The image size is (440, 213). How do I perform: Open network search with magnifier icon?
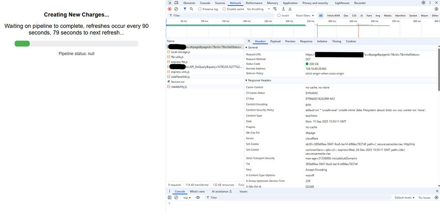coord(192,9)
